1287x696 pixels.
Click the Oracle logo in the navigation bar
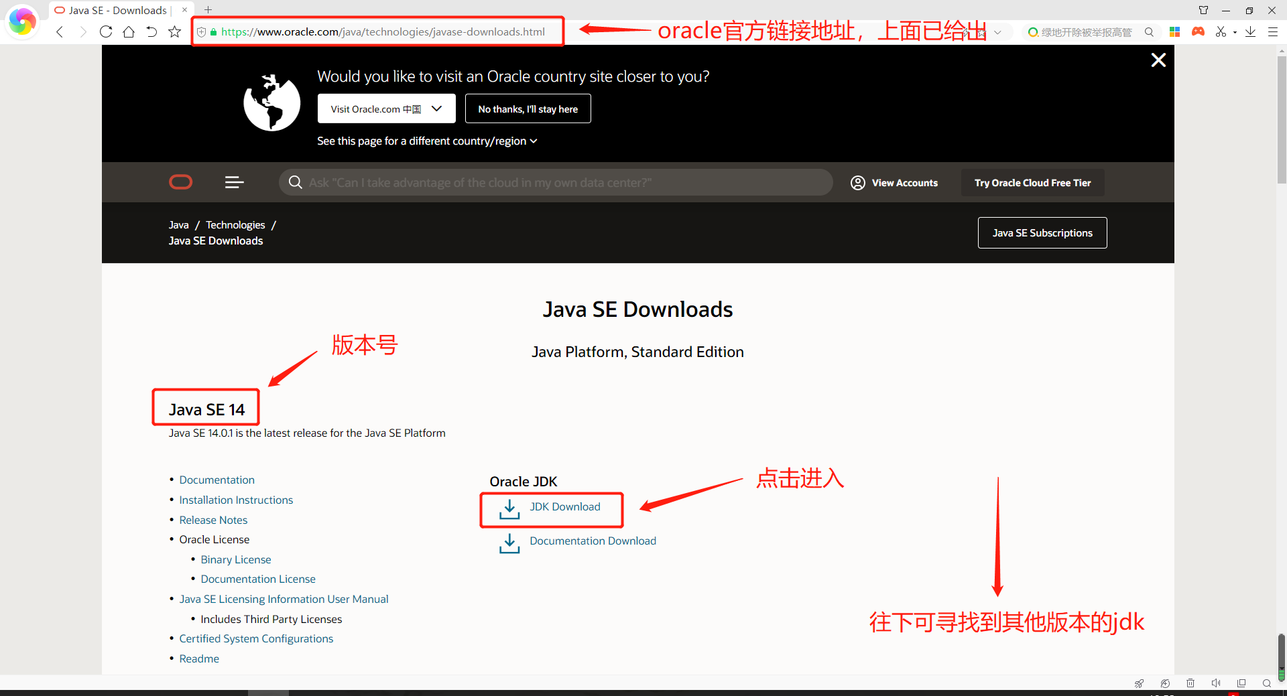point(180,182)
